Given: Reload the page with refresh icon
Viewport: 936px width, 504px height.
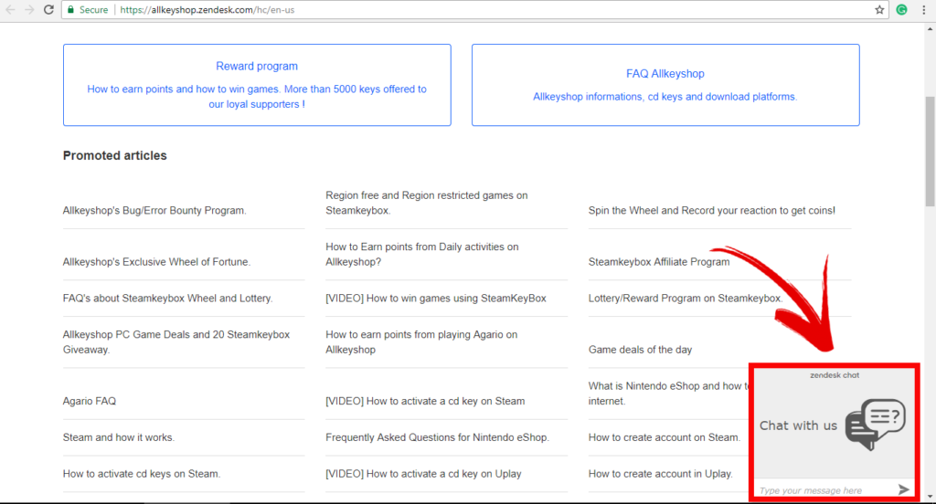Looking at the screenshot, I should pyautogui.click(x=48, y=9).
